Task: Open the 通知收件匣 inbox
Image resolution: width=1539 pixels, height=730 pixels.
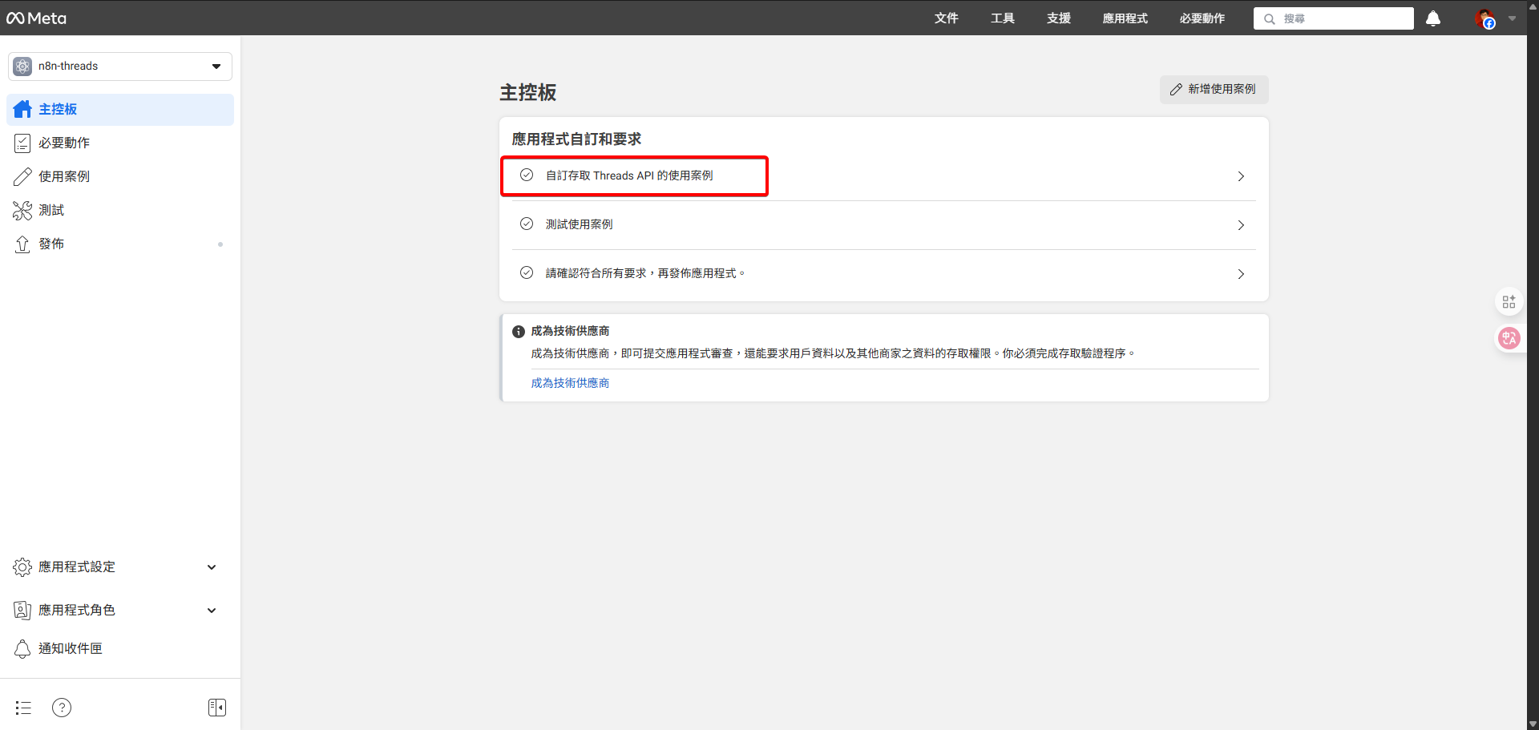Action: [x=70, y=648]
